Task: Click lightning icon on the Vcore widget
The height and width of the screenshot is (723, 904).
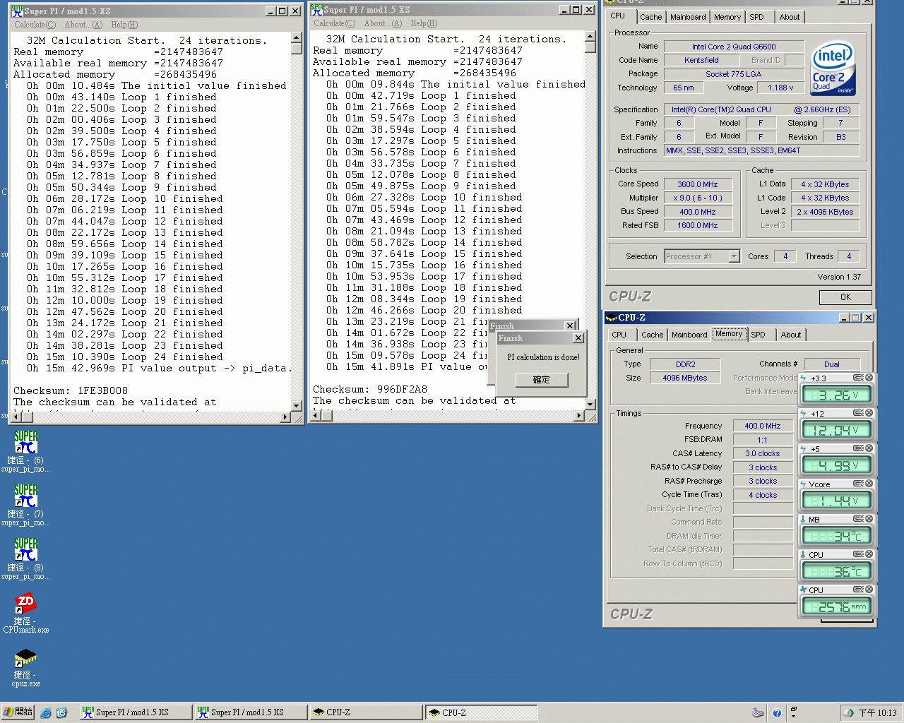Action: pyautogui.click(x=804, y=484)
